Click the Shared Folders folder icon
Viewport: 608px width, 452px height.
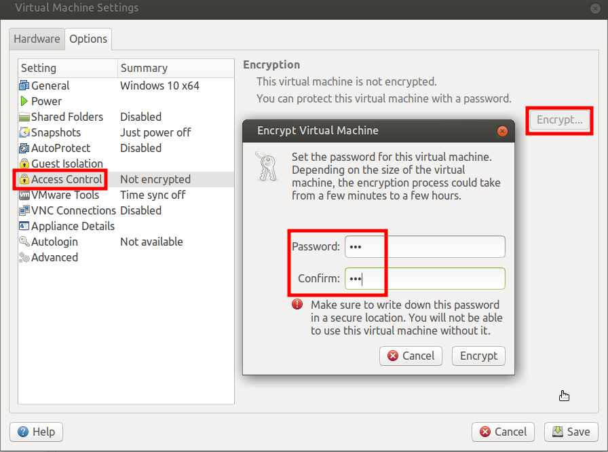24,117
